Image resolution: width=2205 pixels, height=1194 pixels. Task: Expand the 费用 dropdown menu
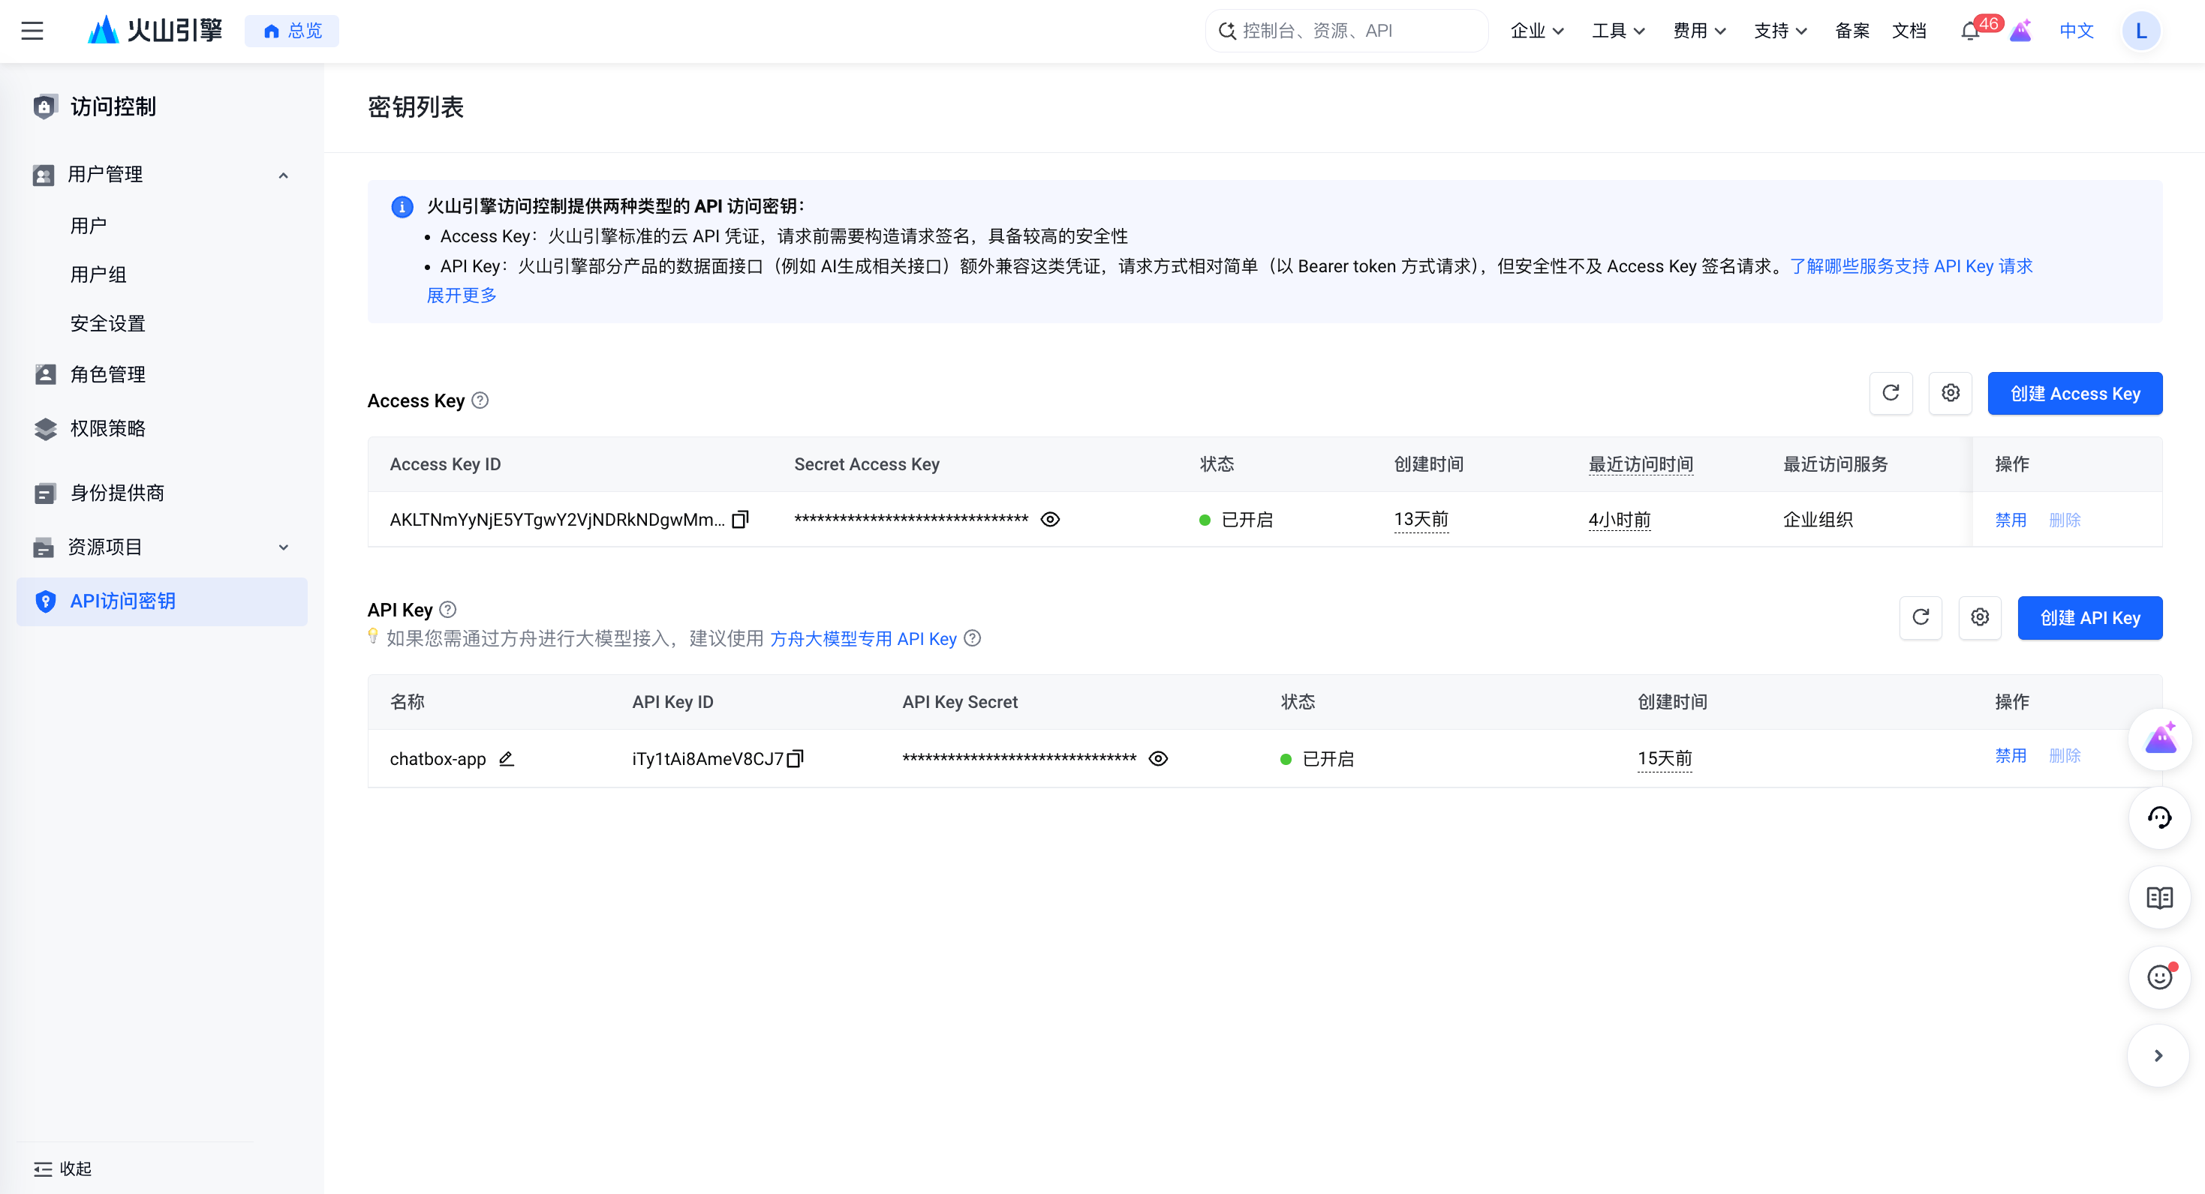coord(1699,31)
